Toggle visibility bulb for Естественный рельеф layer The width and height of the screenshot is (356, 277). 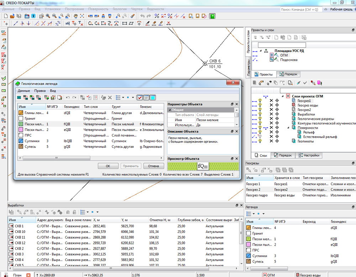pyautogui.click(x=260, y=137)
